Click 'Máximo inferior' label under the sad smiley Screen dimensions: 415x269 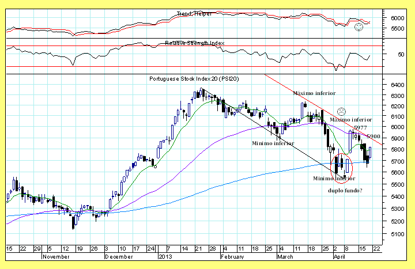coord(350,120)
